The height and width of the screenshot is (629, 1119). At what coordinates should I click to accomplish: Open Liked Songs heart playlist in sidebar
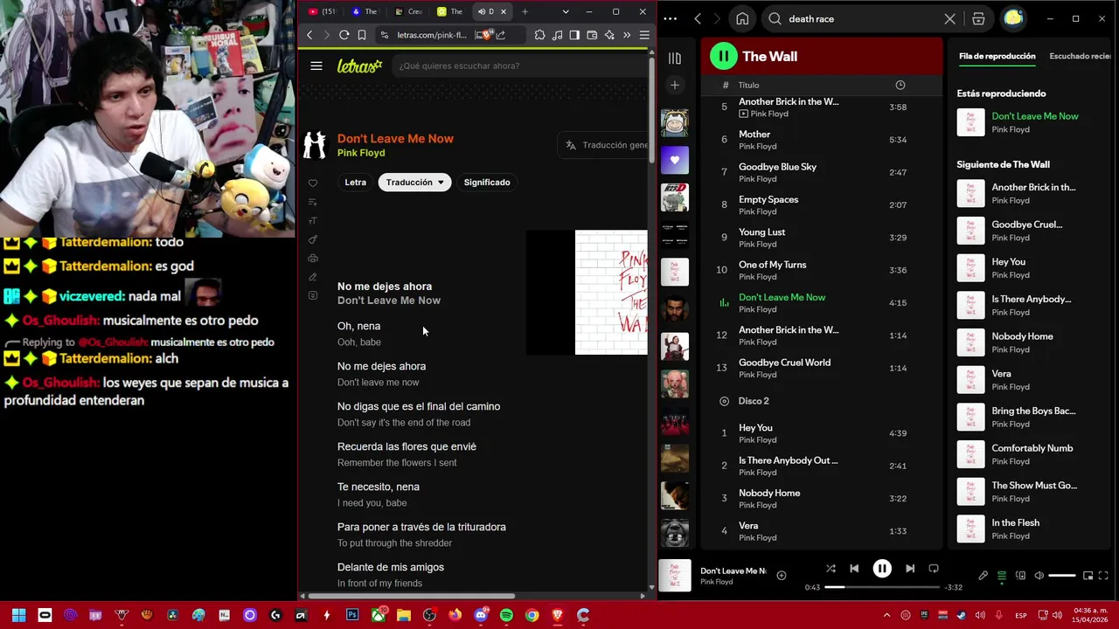pyautogui.click(x=675, y=160)
